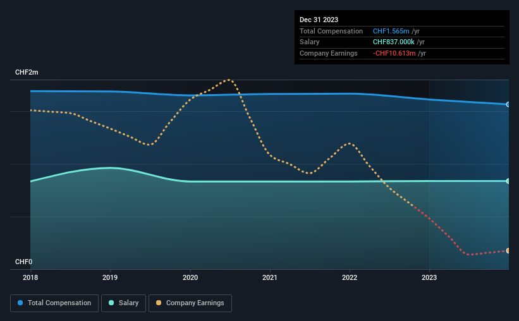Click the 2019 x-axis label
The height and width of the screenshot is (321, 519).
[110, 277]
